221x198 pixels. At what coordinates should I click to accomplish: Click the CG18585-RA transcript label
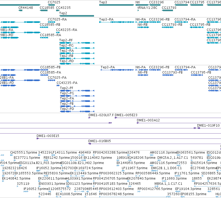(50, 35)
